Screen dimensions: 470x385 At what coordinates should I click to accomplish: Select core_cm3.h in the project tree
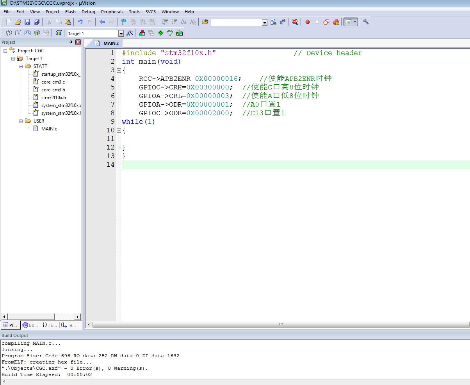[53, 89]
